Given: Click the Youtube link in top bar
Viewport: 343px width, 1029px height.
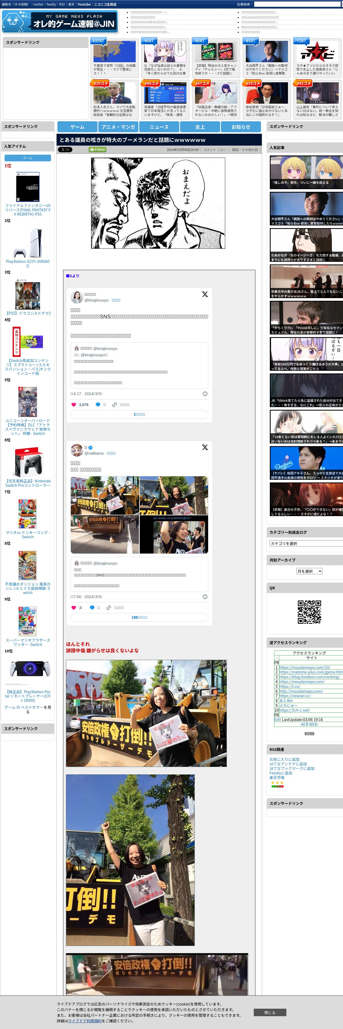Looking at the screenshot, I should coord(84,4).
